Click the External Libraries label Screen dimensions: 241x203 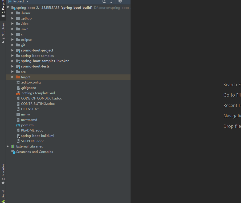pos(30,146)
